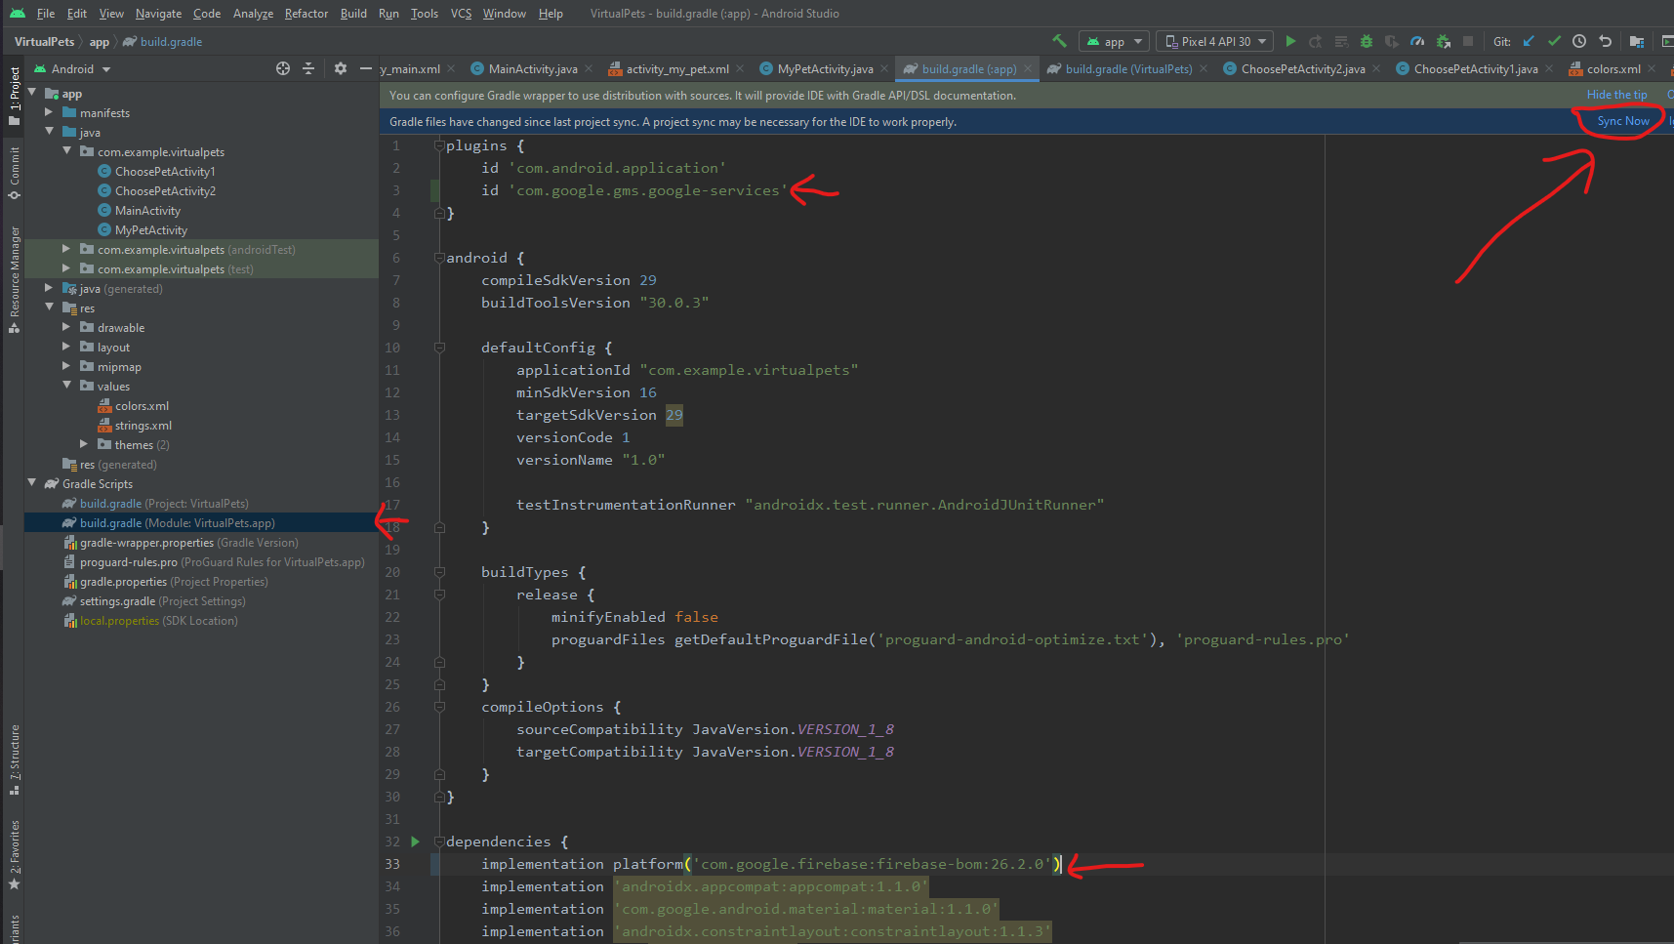Screen dimensions: 1674x944
Task: Toggle the Project tool window side tab
Action: 14,96
